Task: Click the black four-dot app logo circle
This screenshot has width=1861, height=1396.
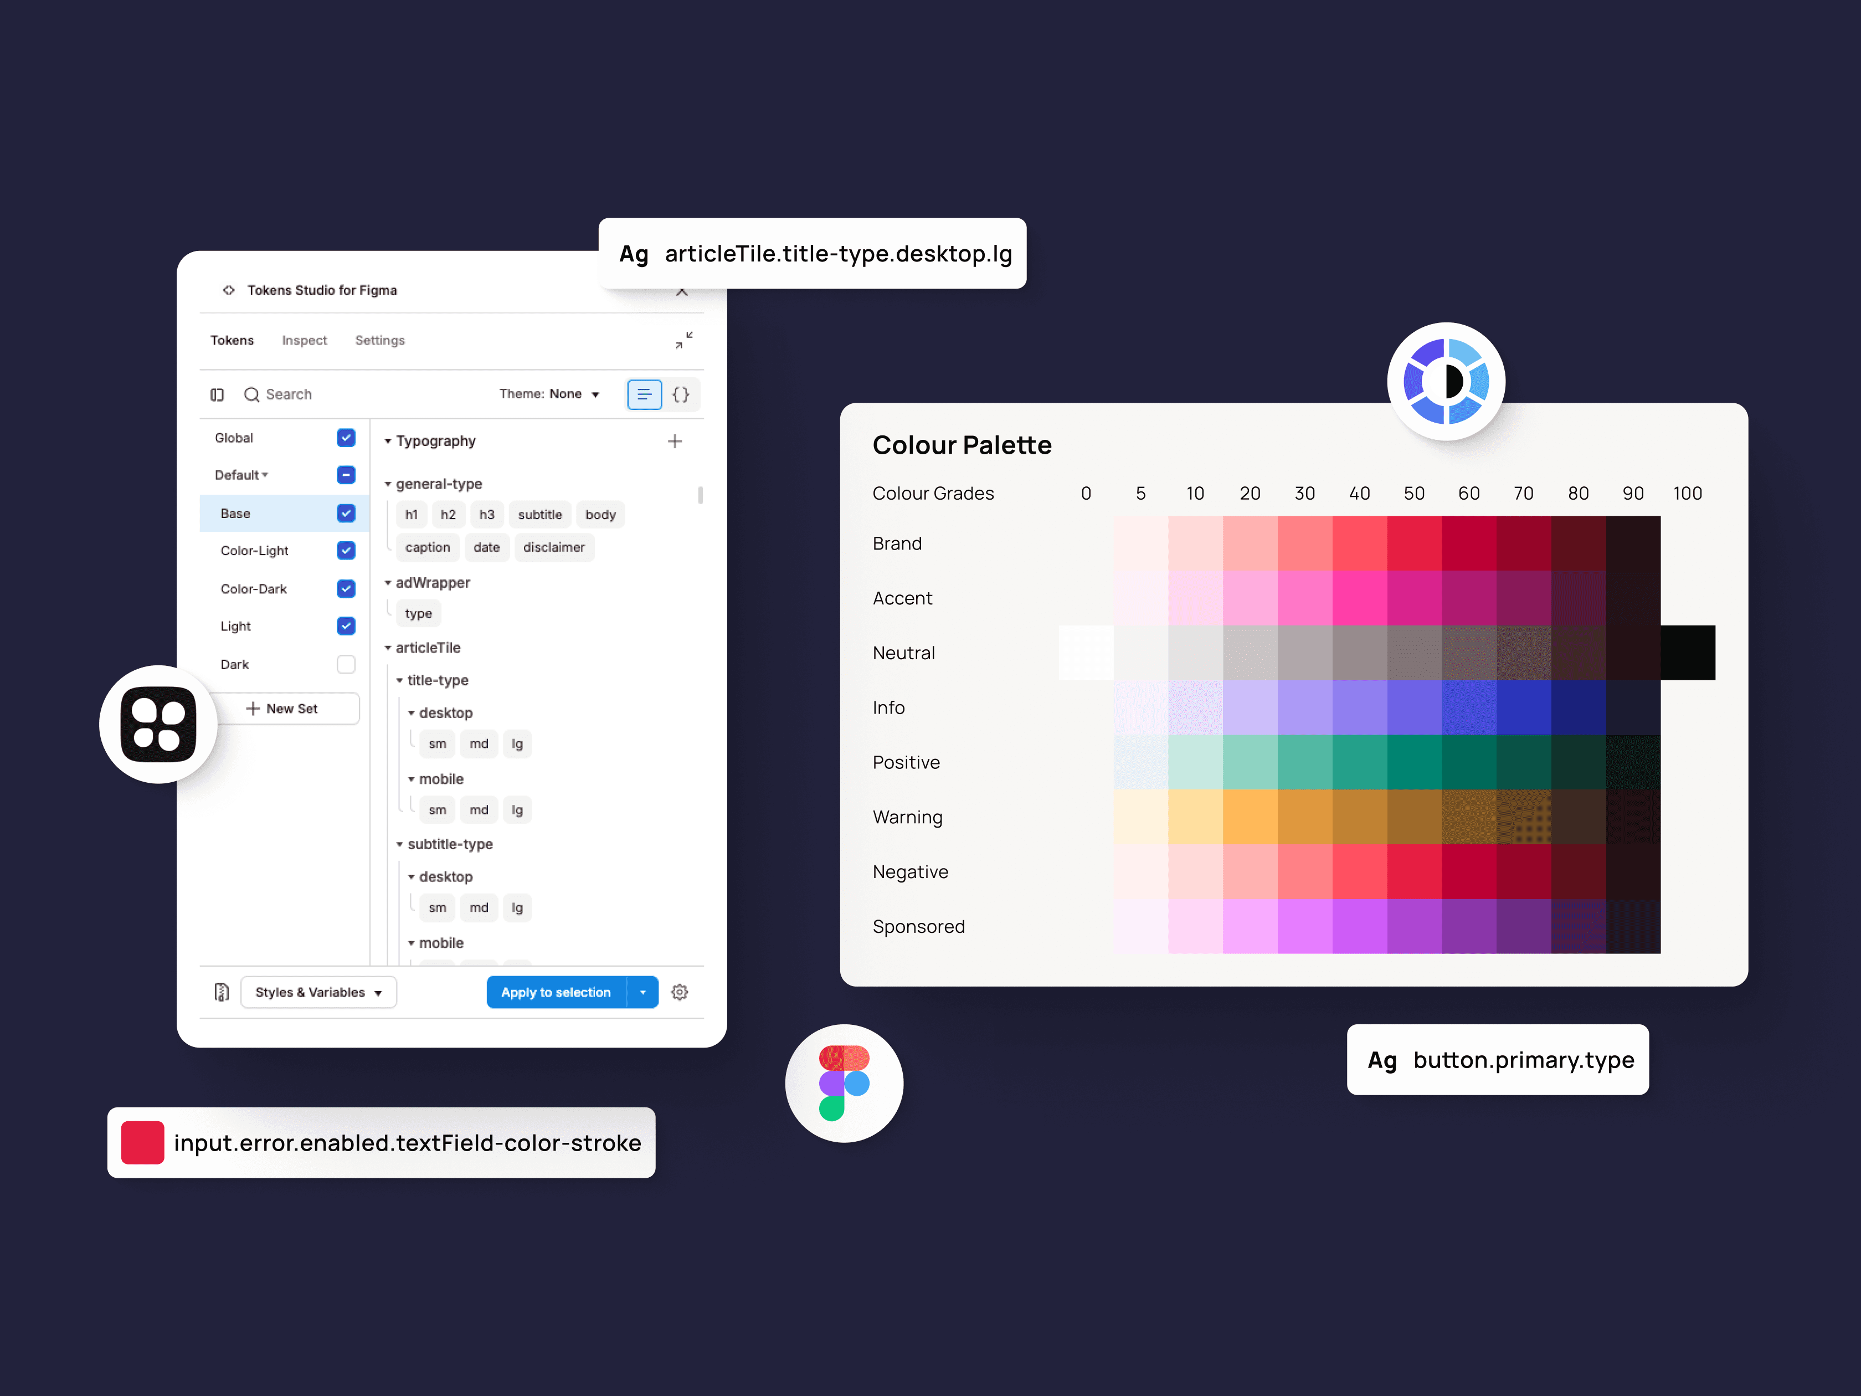Action: (158, 725)
